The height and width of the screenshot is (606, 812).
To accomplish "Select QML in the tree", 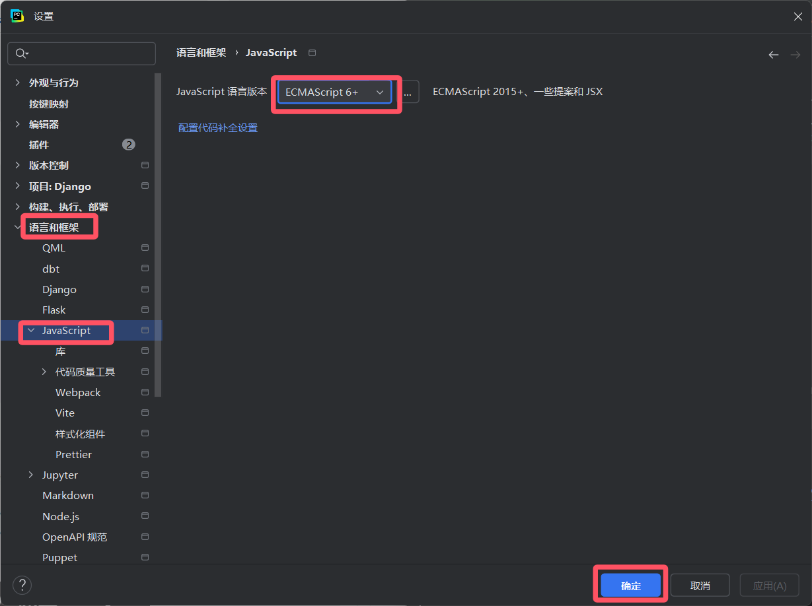I will click(54, 248).
